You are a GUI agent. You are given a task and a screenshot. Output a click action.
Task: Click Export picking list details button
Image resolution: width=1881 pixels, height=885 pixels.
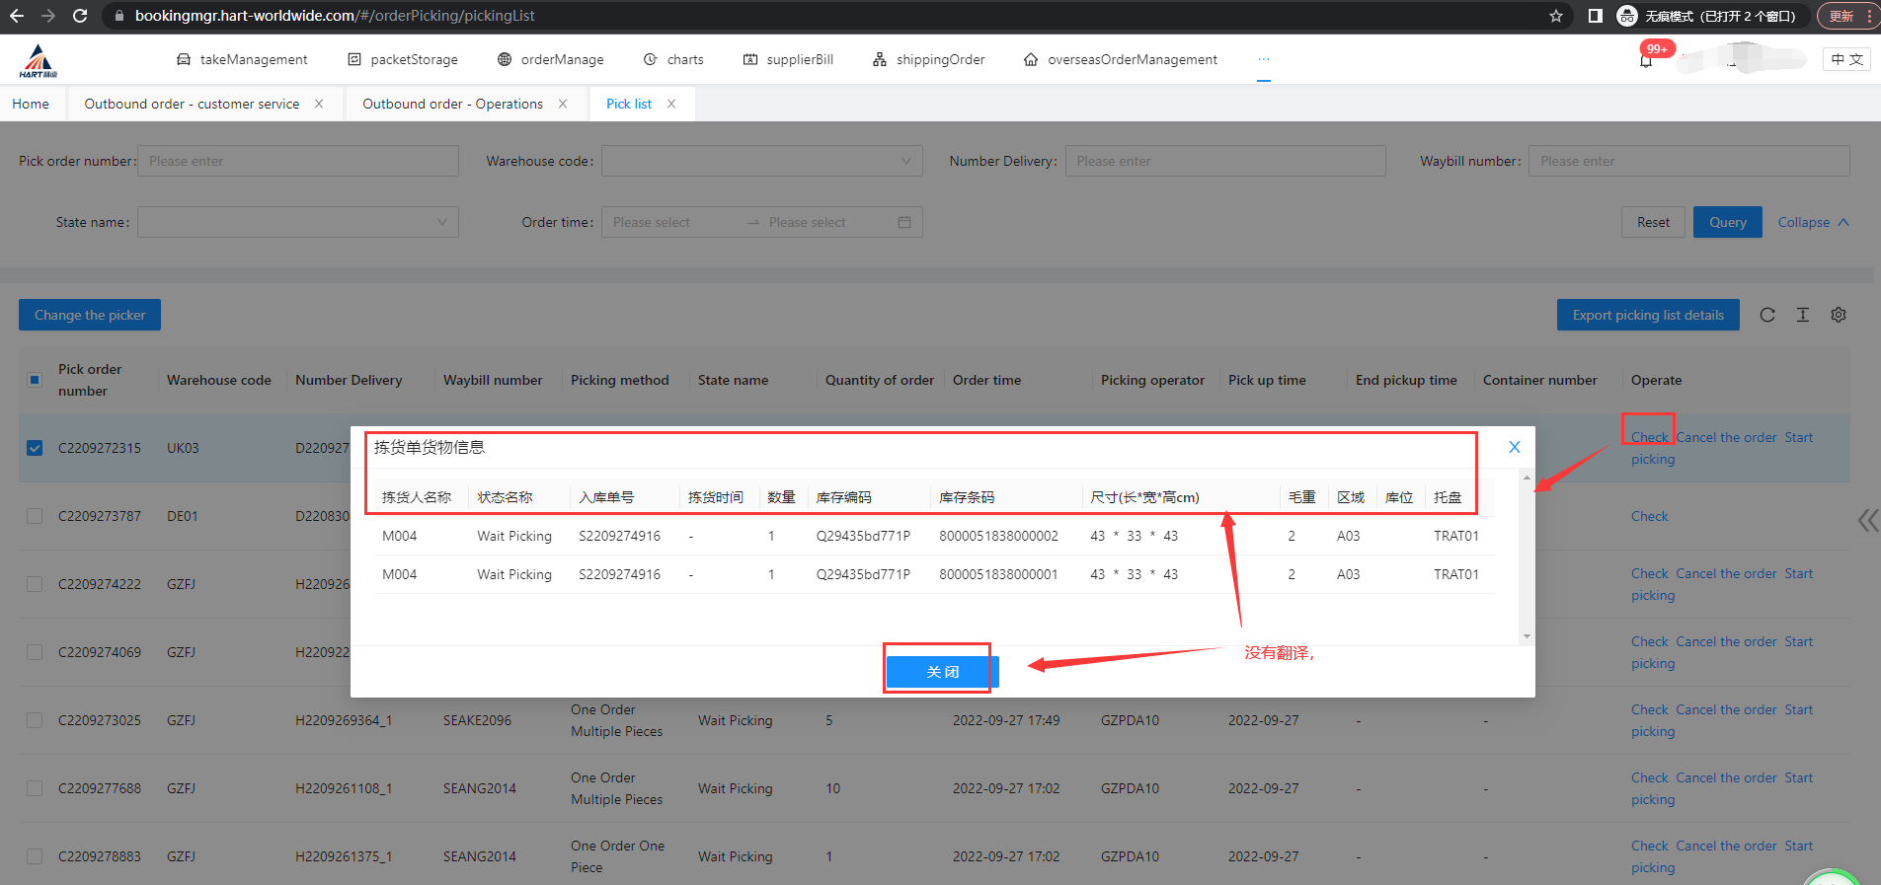tap(1647, 315)
